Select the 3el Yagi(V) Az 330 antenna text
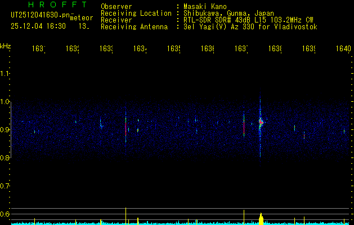This screenshot has height=225, width=354. (x=250, y=27)
